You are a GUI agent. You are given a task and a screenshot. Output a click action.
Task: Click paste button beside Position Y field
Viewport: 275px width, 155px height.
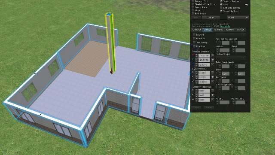coord(213,60)
